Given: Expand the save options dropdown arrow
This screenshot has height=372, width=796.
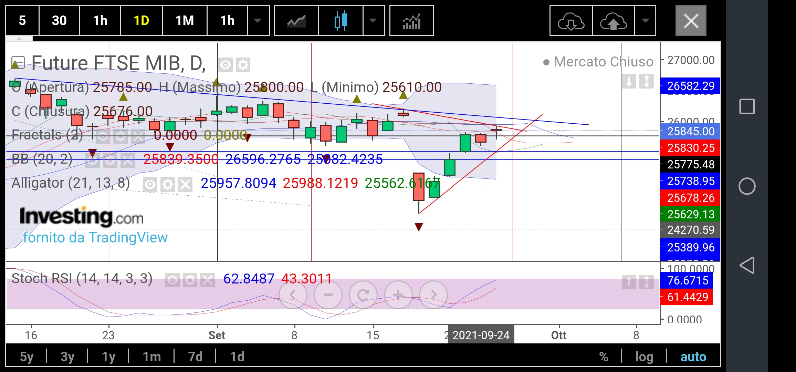Looking at the screenshot, I should click(645, 21).
